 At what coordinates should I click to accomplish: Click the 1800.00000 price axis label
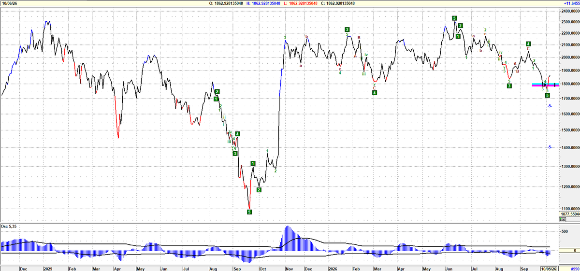click(570, 85)
